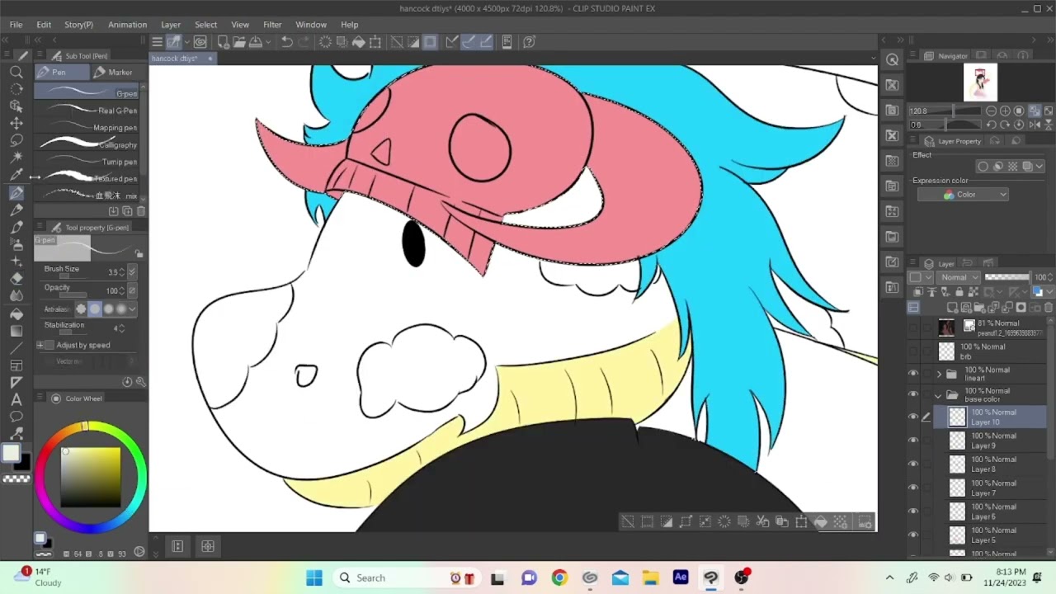Viewport: 1056px width, 594px height.
Task: Select the Eraser tool
Action: tap(16, 278)
